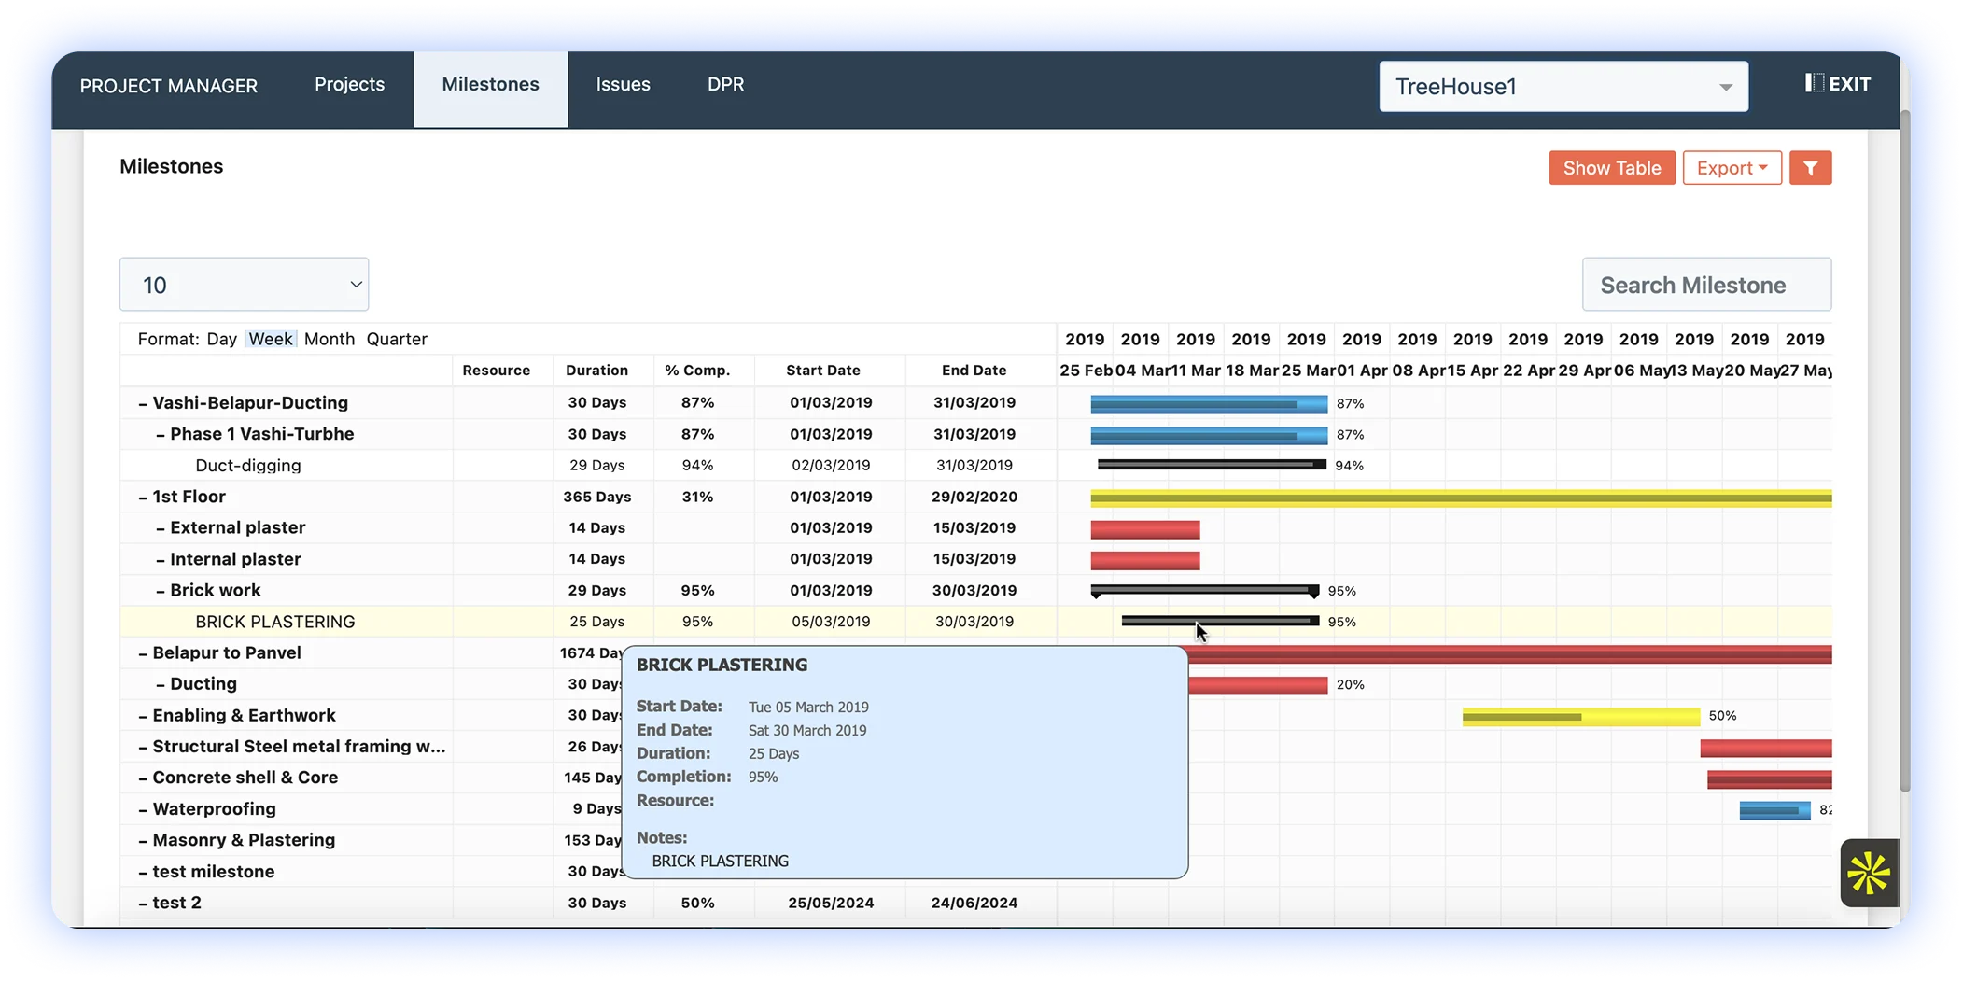Click the Show Table button
This screenshot has width=1963, height=981.
tap(1612, 168)
